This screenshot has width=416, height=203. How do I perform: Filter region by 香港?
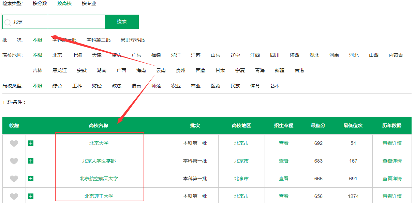[299, 70]
